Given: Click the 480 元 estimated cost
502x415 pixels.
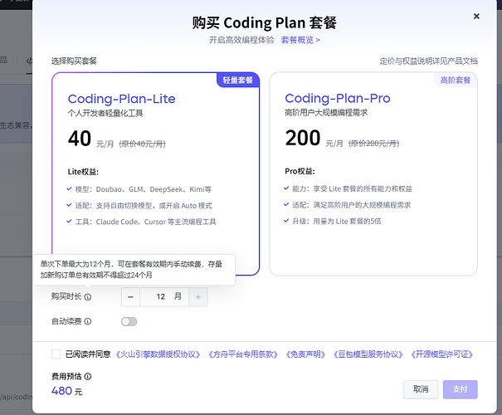Looking at the screenshot, I should 67,391.
